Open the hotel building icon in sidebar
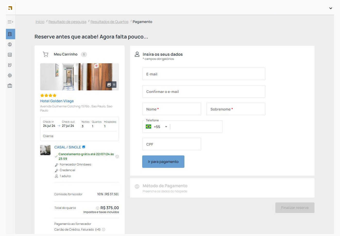This screenshot has height=236, width=340. 10,34
